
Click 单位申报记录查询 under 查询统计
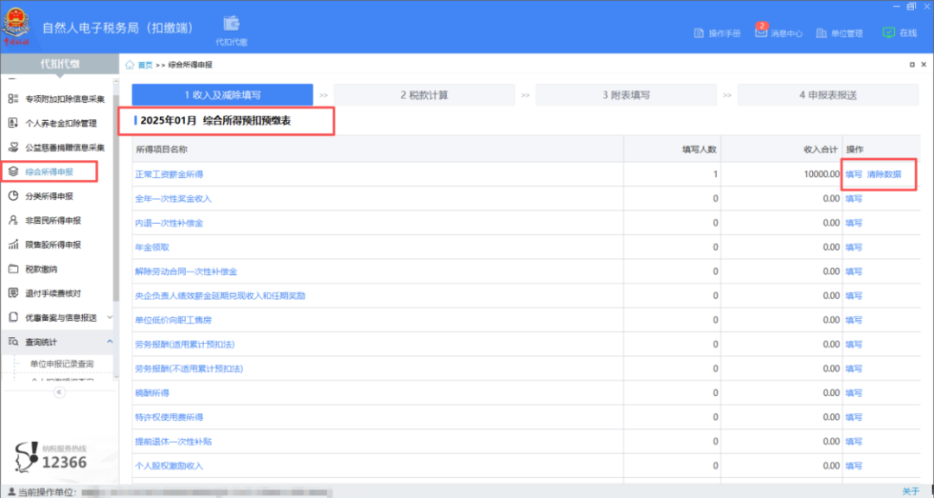61,364
